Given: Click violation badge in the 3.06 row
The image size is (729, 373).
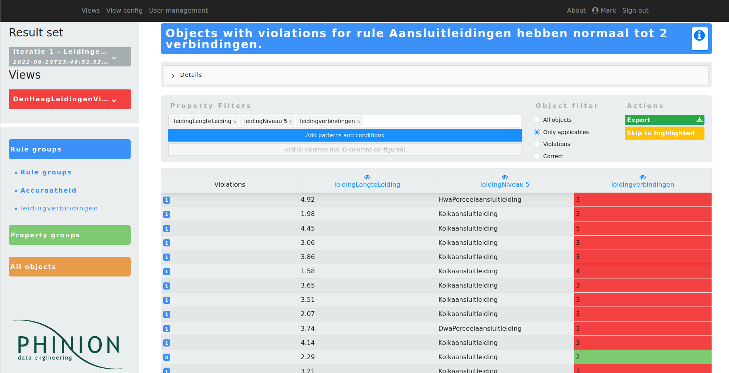Looking at the screenshot, I should pos(167,243).
